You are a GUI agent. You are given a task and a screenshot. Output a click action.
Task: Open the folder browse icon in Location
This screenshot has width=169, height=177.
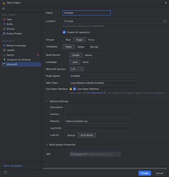click(165, 21)
